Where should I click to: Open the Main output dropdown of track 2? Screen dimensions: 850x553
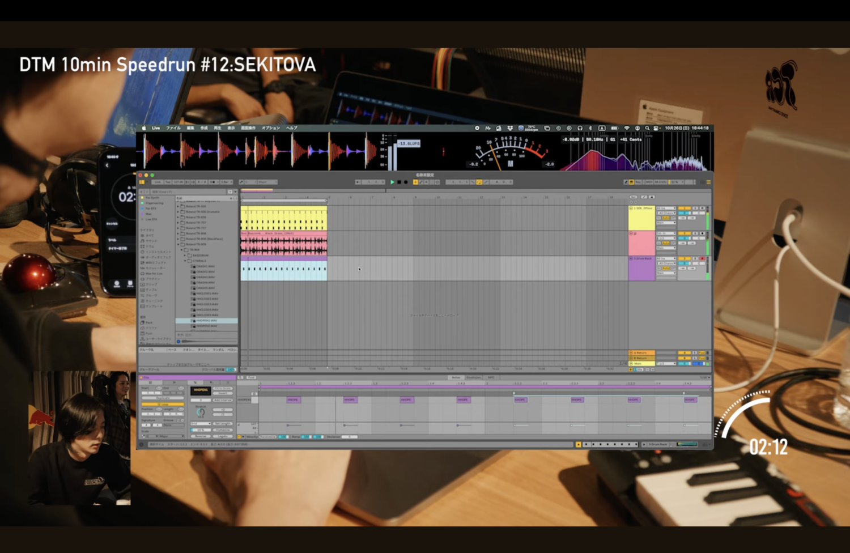tap(666, 248)
